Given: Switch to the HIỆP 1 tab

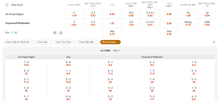Looking at the screenshot, I should [x=116, y=51].
